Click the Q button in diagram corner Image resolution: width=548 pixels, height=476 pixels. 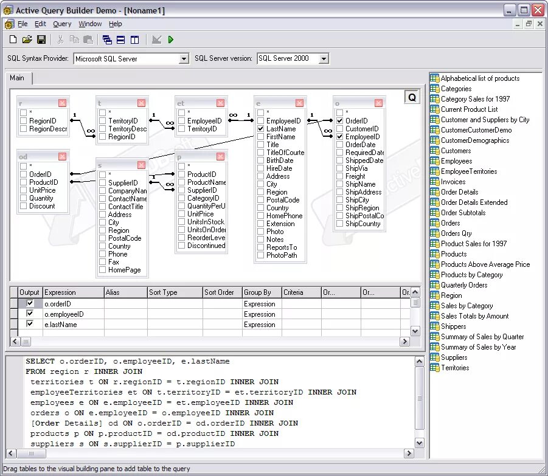tap(412, 97)
